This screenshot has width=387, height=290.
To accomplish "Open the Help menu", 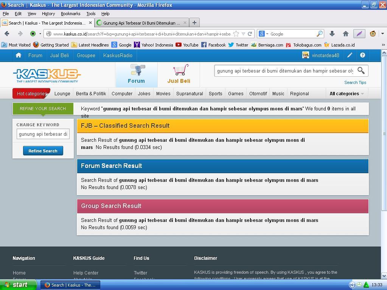I will [x=106, y=14].
